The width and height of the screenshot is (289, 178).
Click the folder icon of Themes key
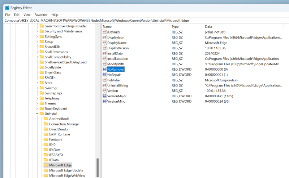(42, 103)
